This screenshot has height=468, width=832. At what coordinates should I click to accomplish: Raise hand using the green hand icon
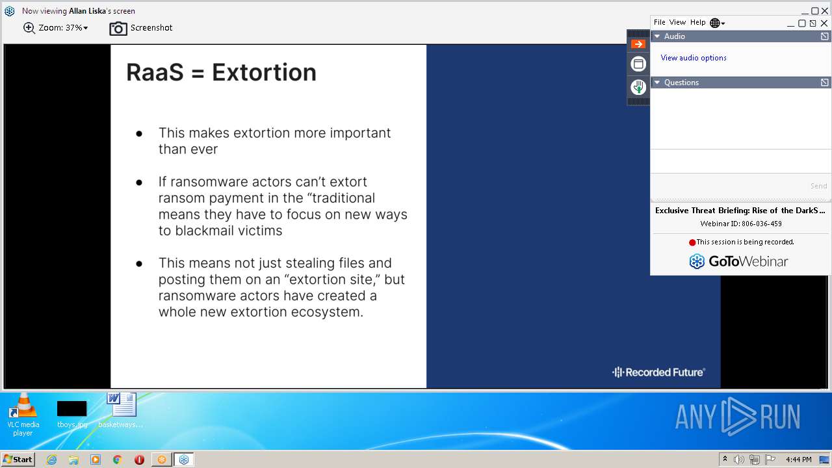coord(638,86)
